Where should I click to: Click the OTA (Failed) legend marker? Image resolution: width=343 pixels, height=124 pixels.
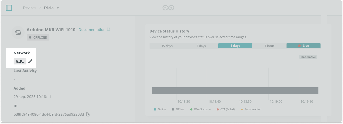[x=218, y=109]
